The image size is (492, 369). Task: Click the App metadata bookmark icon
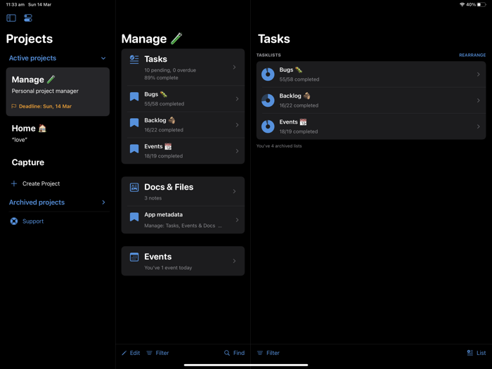pos(134,216)
